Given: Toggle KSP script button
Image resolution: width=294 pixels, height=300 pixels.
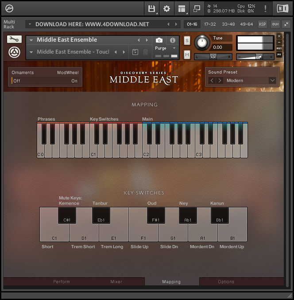Looking at the screenshot, I should [262, 24].
